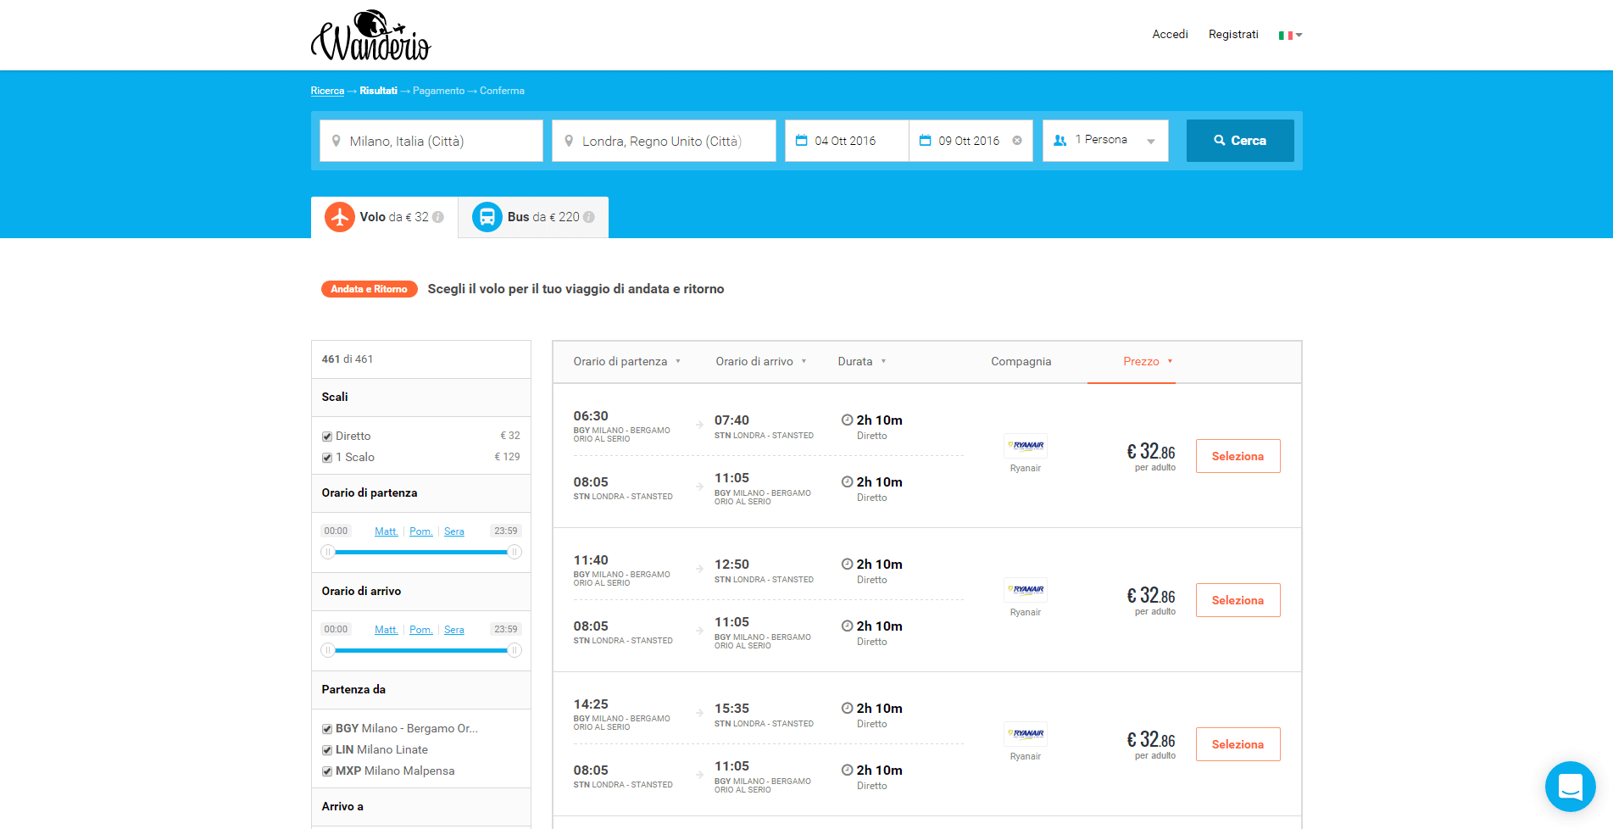This screenshot has height=829, width=1613.
Task: Filter arrival time by Matt.
Action: [x=386, y=630]
